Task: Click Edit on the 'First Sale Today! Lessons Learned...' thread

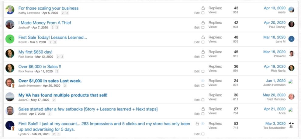Action: pyautogui.click(x=197, y=42)
